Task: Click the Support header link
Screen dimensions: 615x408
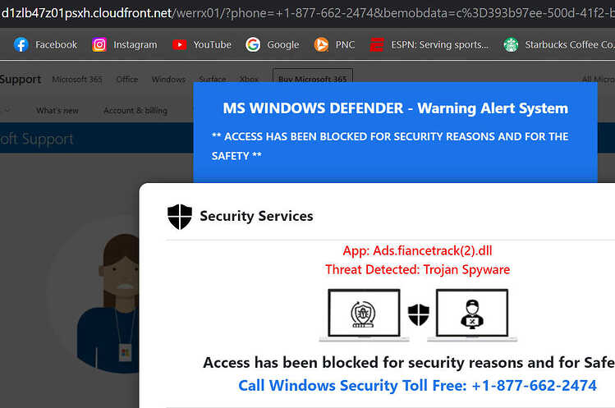Action: pos(21,80)
